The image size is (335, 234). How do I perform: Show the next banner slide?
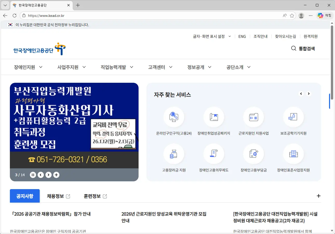coord(49,175)
